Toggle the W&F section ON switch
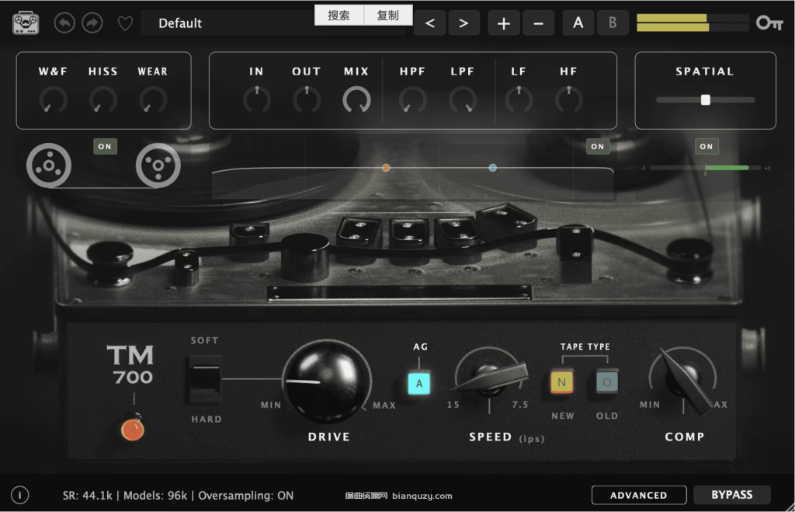Image resolution: width=795 pixels, height=512 pixels. pyautogui.click(x=105, y=146)
